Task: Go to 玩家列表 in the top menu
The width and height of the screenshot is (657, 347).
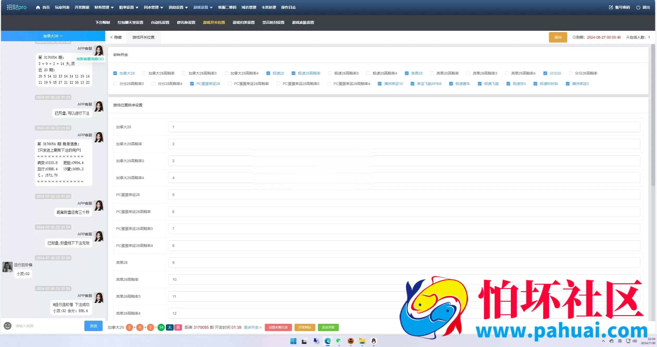Action: pyautogui.click(x=62, y=7)
